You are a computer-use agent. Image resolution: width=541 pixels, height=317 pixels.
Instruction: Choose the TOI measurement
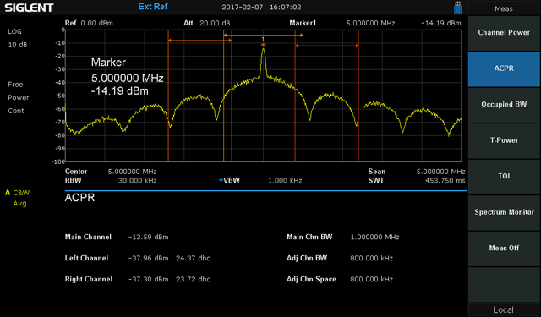tap(504, 177)
